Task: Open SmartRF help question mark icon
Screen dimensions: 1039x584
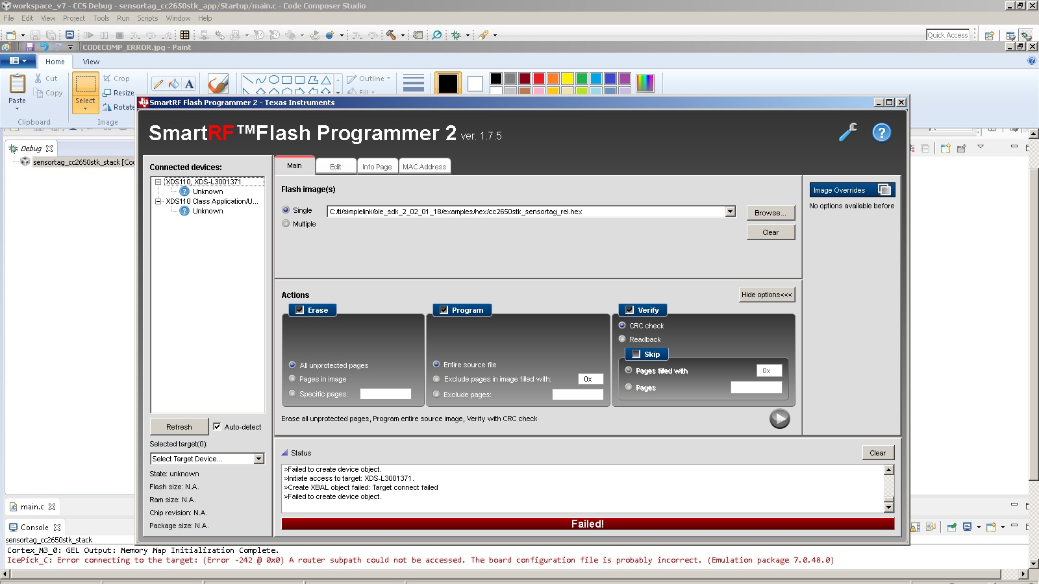Action: click(881, 132)
